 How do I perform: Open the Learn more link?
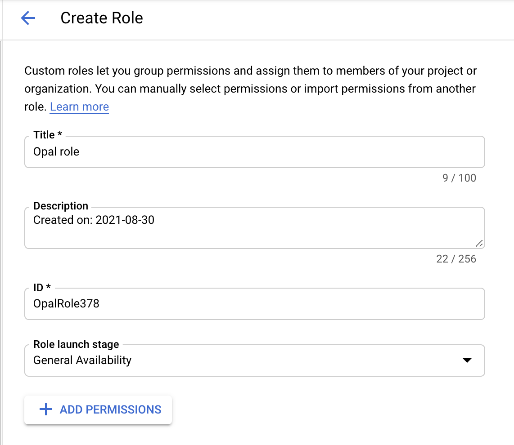[x=79, y=107]
